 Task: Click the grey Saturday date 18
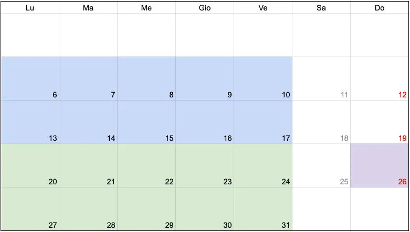point(321,122)
